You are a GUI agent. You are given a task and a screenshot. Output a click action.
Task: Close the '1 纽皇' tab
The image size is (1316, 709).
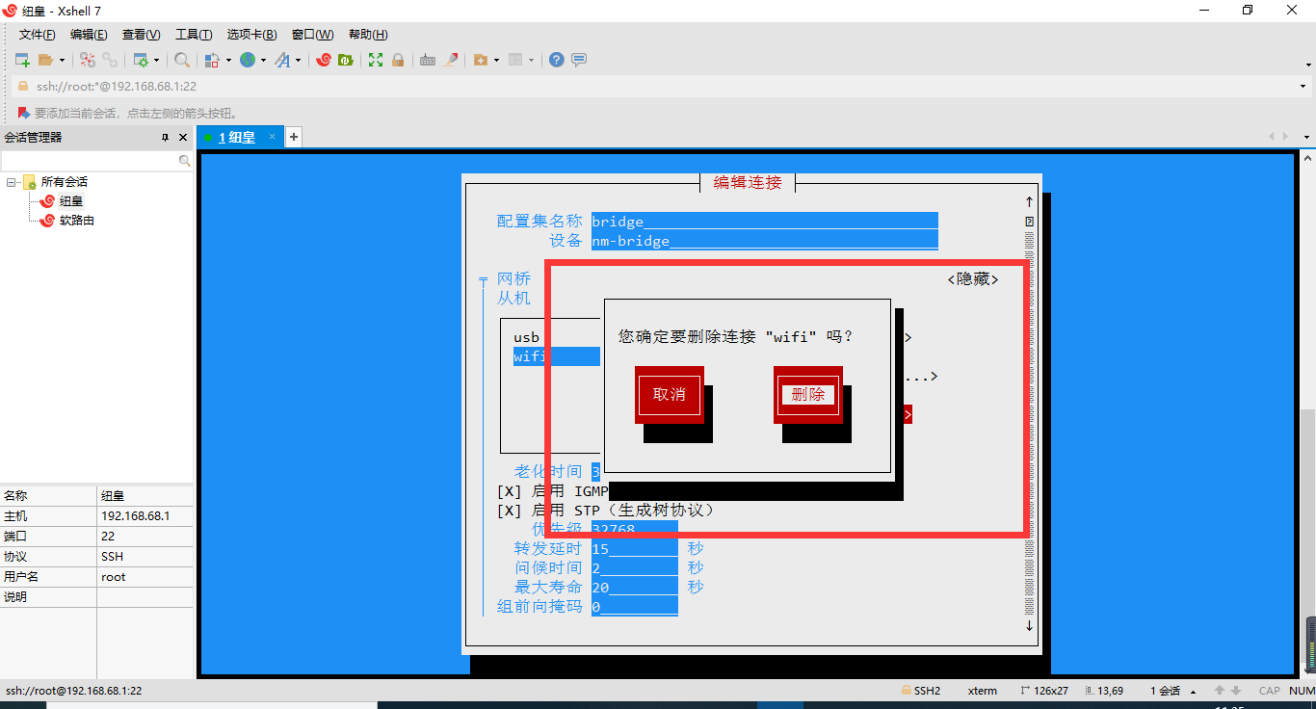[273, 137]
